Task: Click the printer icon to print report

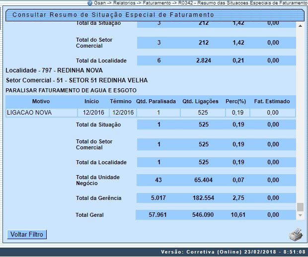Action: (296, 234)
